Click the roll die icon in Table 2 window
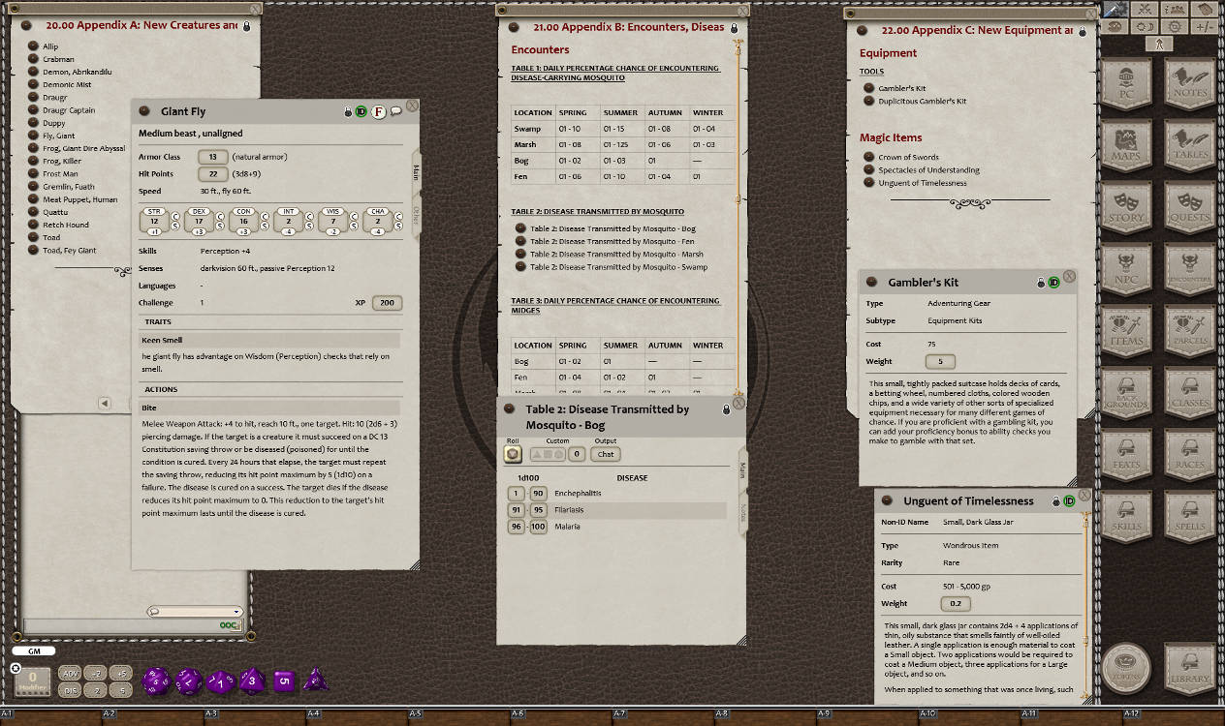 click(x=514, y=454)
